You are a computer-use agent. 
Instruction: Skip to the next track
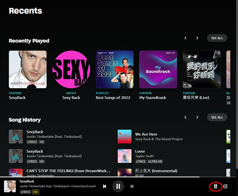pyautogui.click(x=132, y=186)
